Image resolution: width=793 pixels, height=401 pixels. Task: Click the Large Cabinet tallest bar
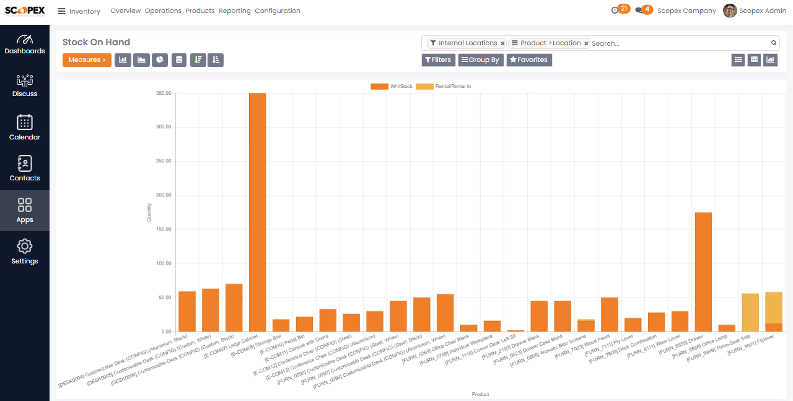(258, 212)
